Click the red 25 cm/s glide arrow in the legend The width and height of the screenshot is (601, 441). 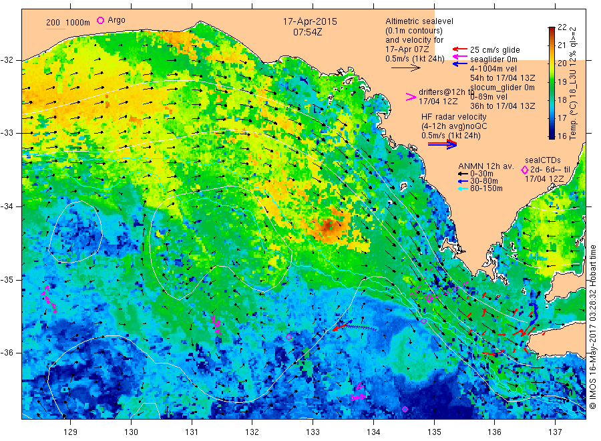click(459, 49)
